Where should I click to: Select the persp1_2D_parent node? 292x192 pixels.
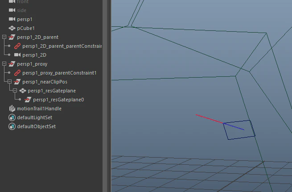pyautogui.click(x=37, y=37)
